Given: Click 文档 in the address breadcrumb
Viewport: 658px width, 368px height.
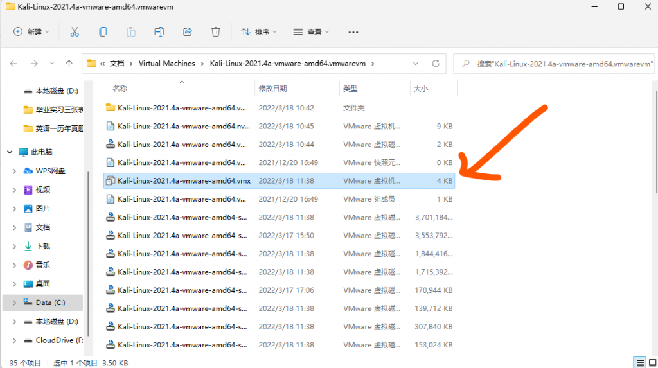Looking at the screenshot, I should click(117, 64).
